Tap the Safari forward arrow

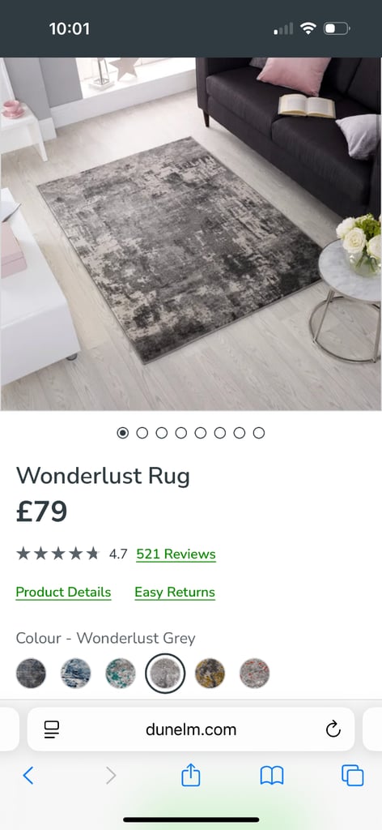[x=110, y=776]
